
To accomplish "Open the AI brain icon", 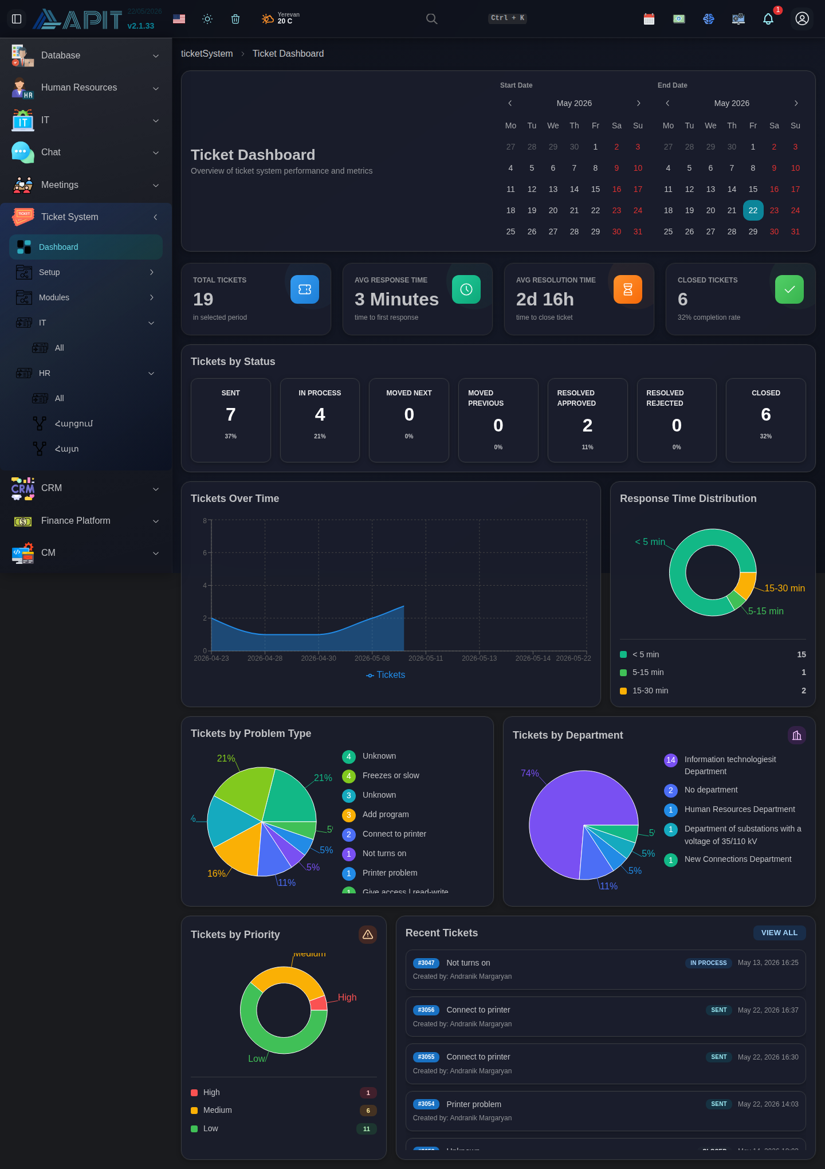I will point(709,19).
